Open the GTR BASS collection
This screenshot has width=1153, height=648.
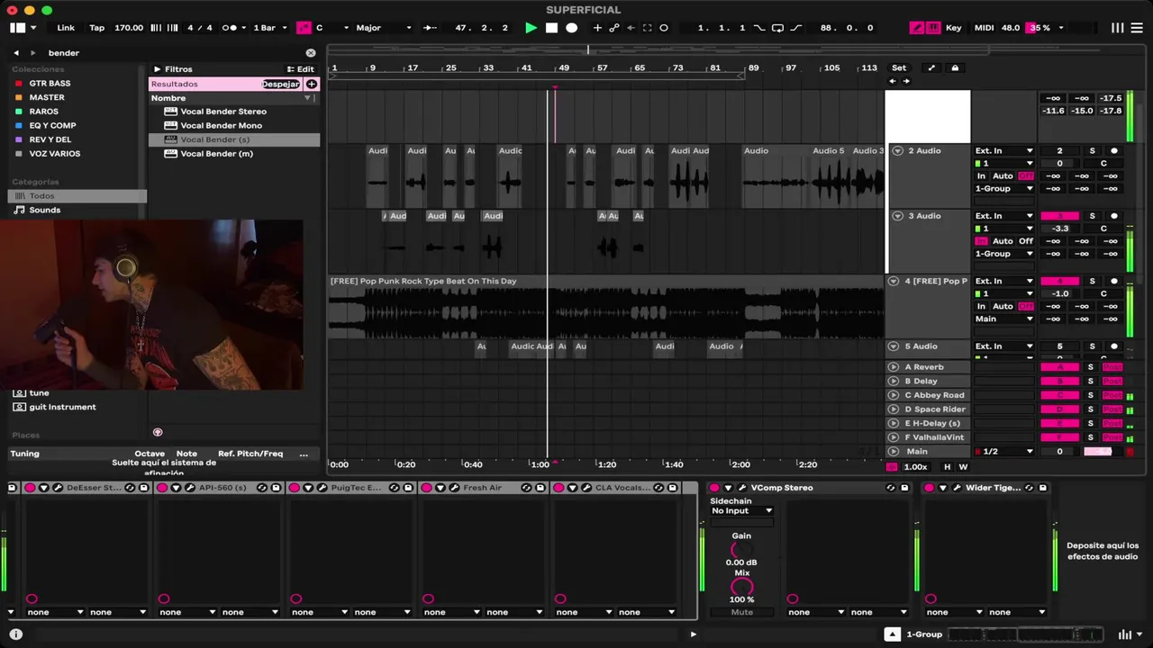50,84
